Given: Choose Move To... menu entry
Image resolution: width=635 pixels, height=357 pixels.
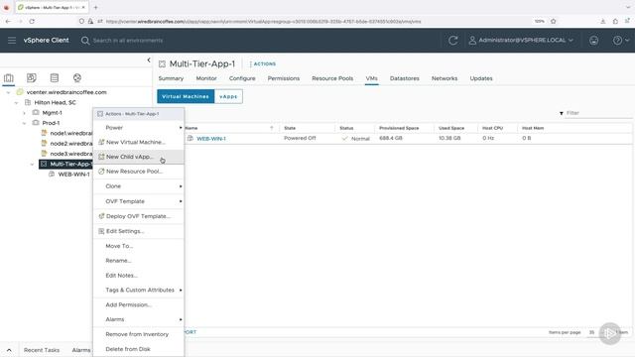Looking at the screenshot, I should 139,246.
